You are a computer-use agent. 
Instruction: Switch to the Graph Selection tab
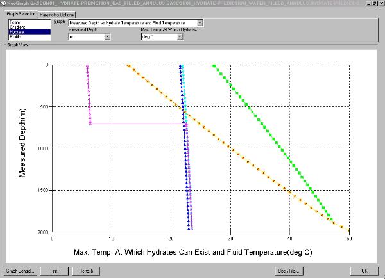(x=19, y=14)
